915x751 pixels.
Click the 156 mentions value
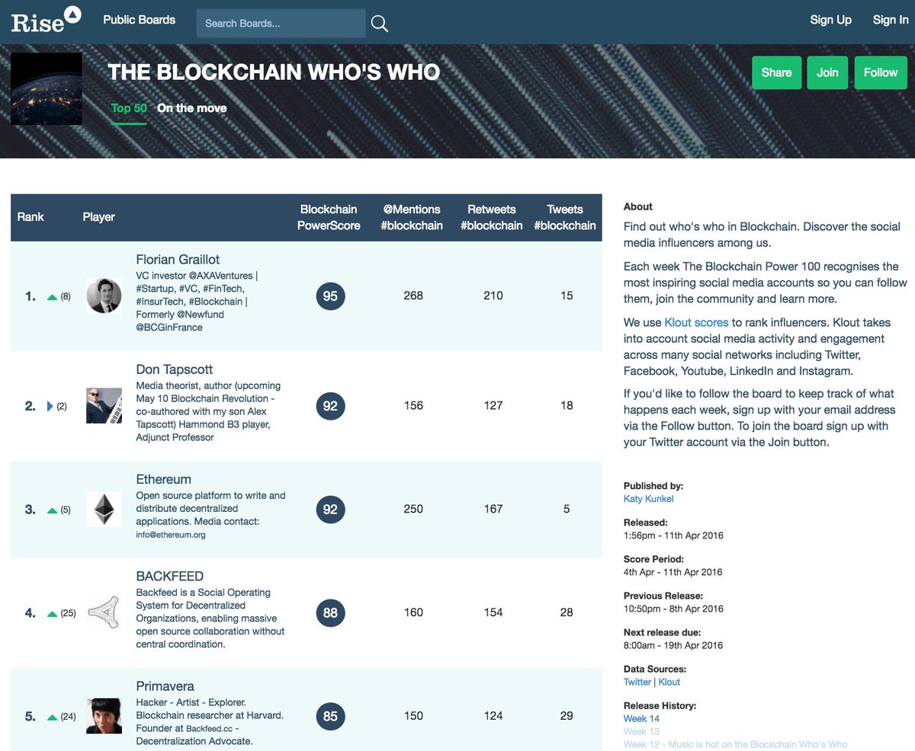(x=413, y=405)
